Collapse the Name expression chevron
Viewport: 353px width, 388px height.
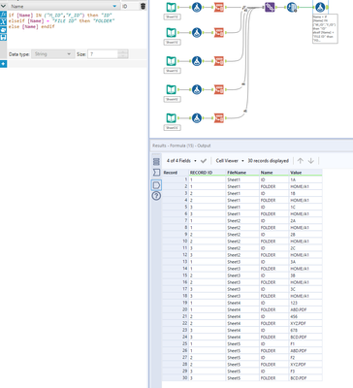pos(4,6)
